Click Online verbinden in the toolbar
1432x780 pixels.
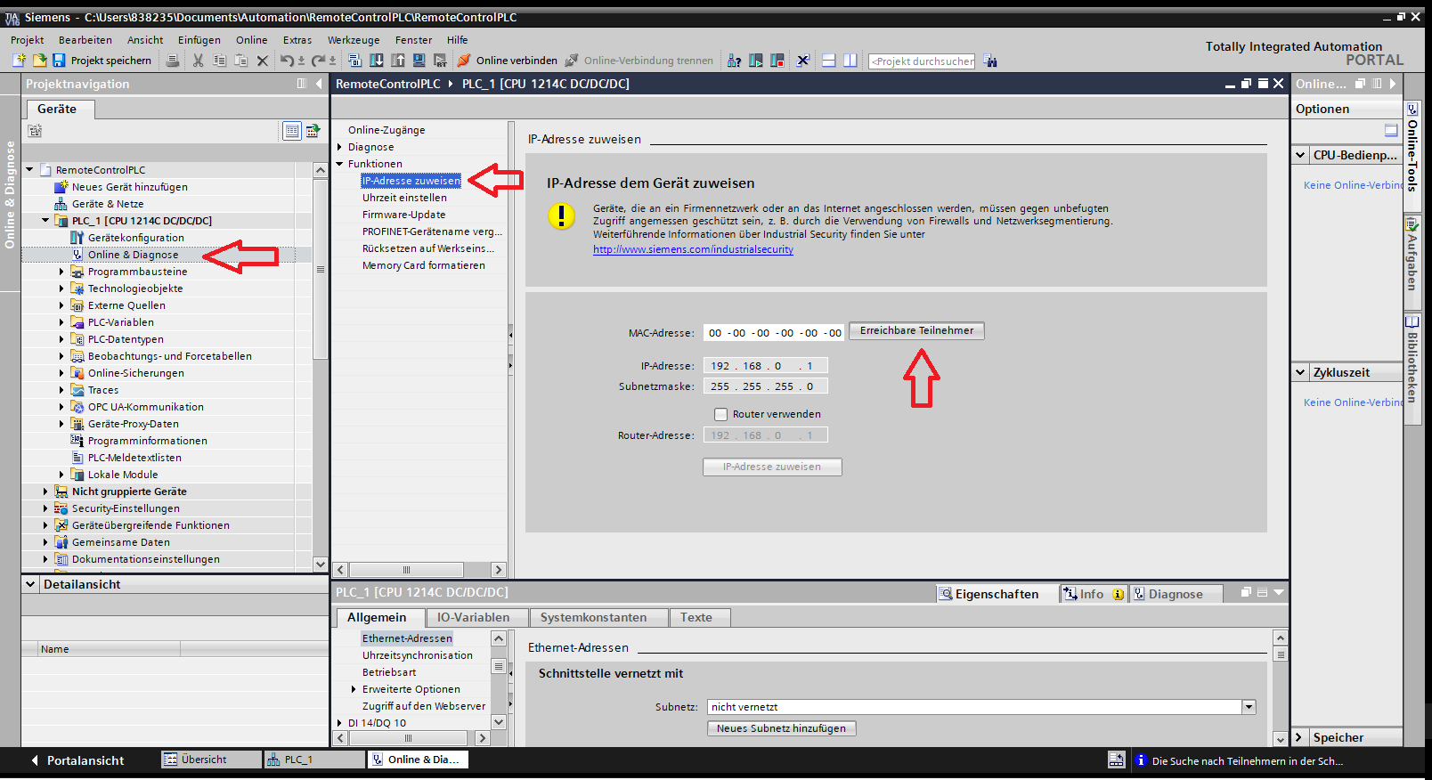point(508,61)
